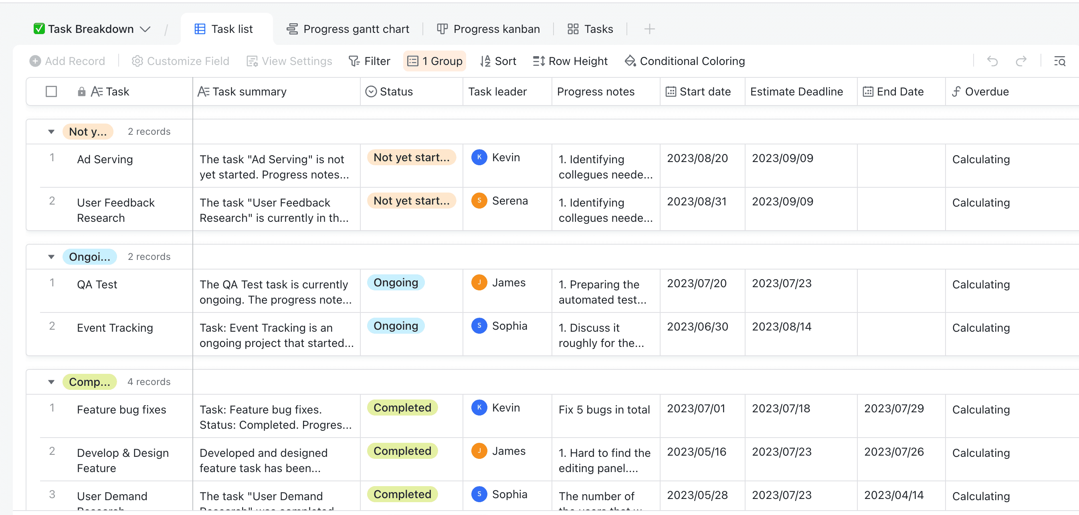Open the Filter funnel option
This screenshot has height=515, width=1079.
pos(369,61)
